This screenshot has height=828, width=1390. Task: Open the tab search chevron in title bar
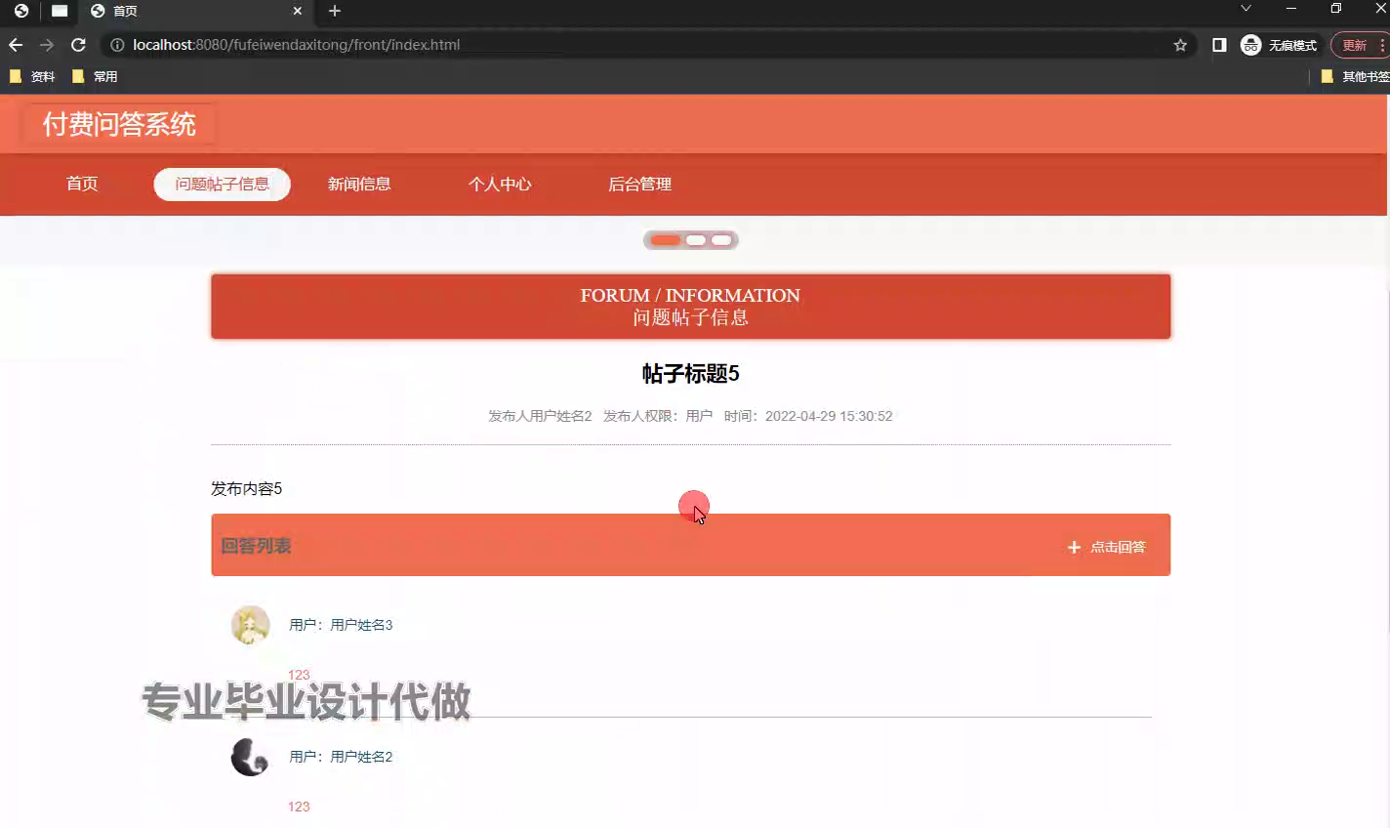point(1246,9)
